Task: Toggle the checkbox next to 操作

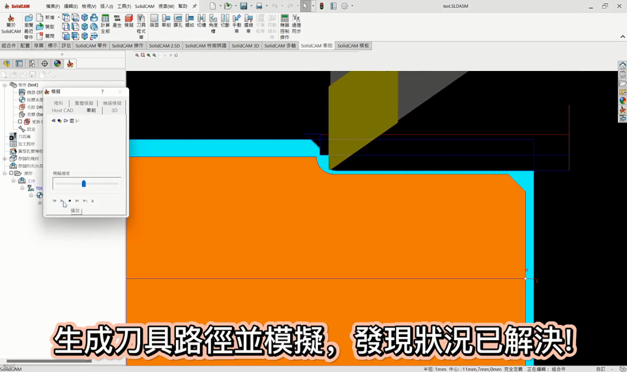Action: (12, 173)
